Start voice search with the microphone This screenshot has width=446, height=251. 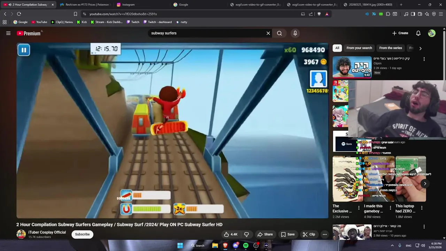tap(295, 33)
